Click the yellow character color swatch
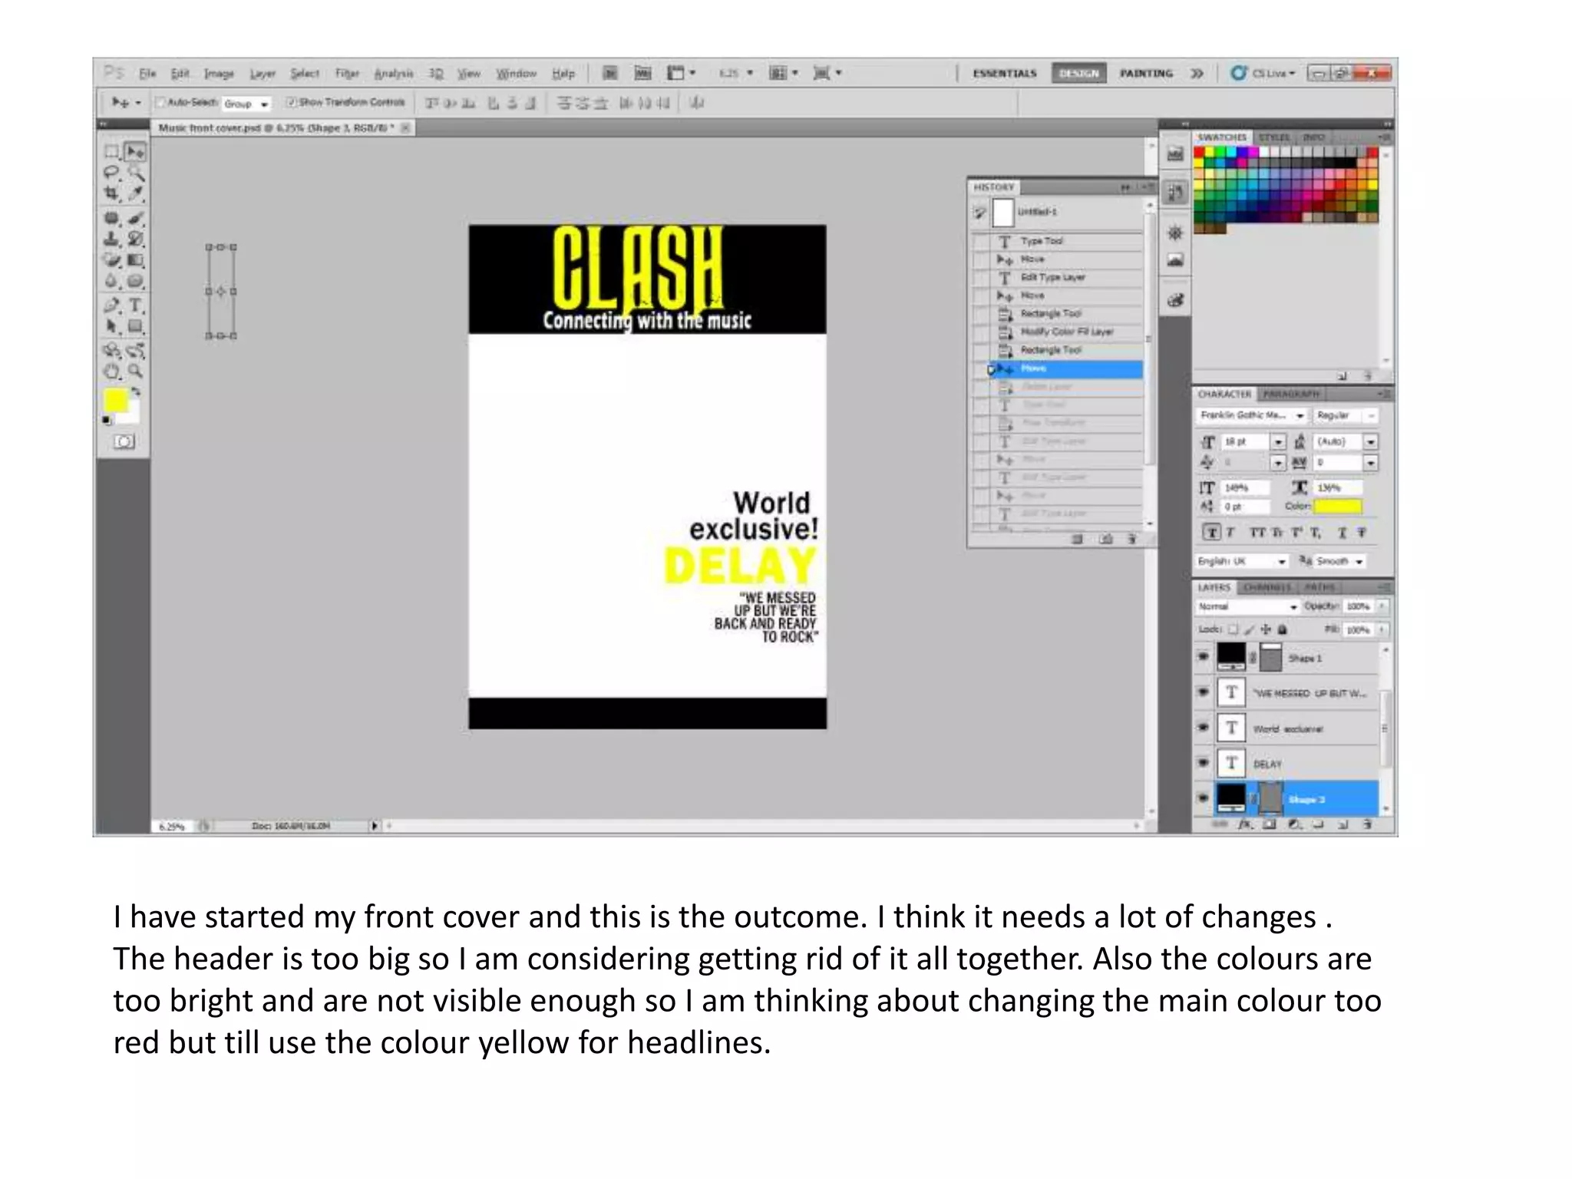The image size is (1572, 1179). tap(1337, 506)
